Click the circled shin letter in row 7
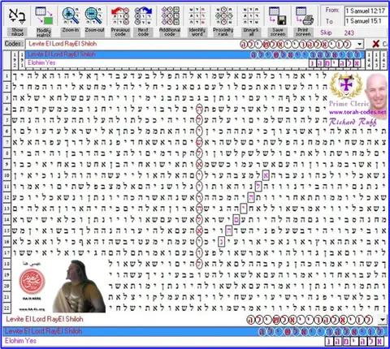This screenshot has height=349, width=390. point(199,142)
